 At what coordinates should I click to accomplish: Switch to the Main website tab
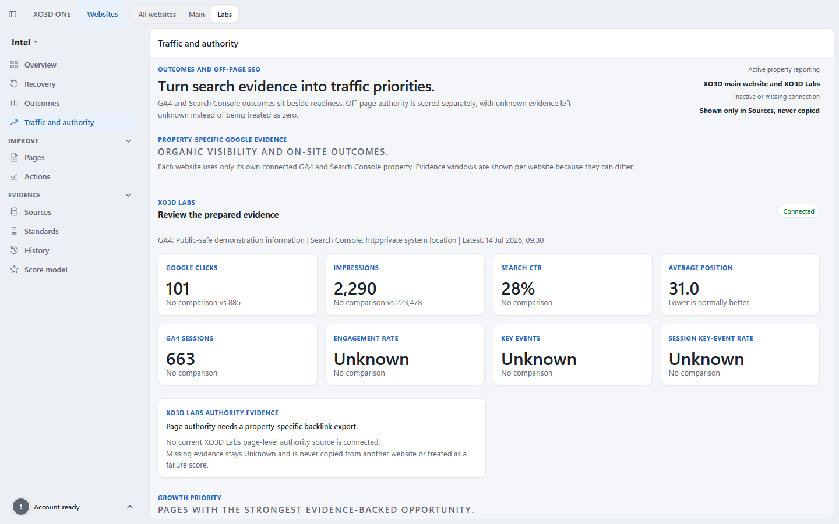pyautogui.click(x=197, y=15)
